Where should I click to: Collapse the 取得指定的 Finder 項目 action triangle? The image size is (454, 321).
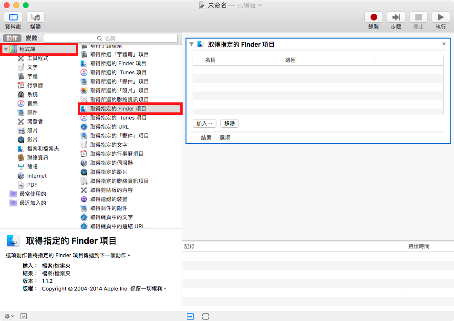coord(191,44)
